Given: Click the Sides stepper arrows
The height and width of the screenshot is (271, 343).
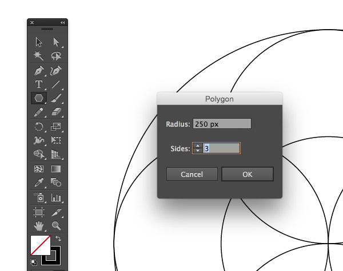Looking at the screenshot, I should point(198,148).
